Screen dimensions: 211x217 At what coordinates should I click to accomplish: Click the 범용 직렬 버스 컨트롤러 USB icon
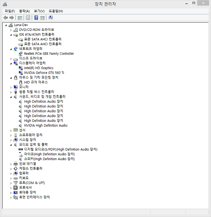click(15, 92)
